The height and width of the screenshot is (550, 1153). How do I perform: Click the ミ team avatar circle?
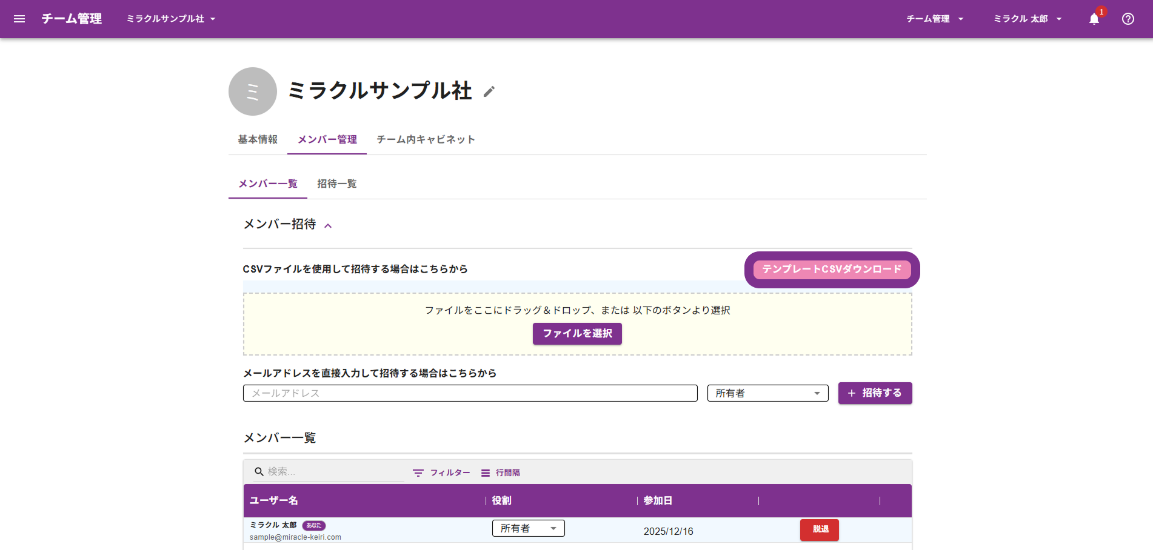(252, 91)
